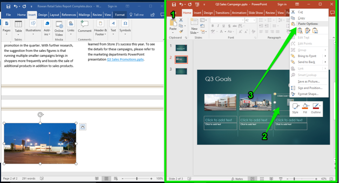Expand Bring to Front submenu arrow
339x183 pixels.
tap(325, 56)
